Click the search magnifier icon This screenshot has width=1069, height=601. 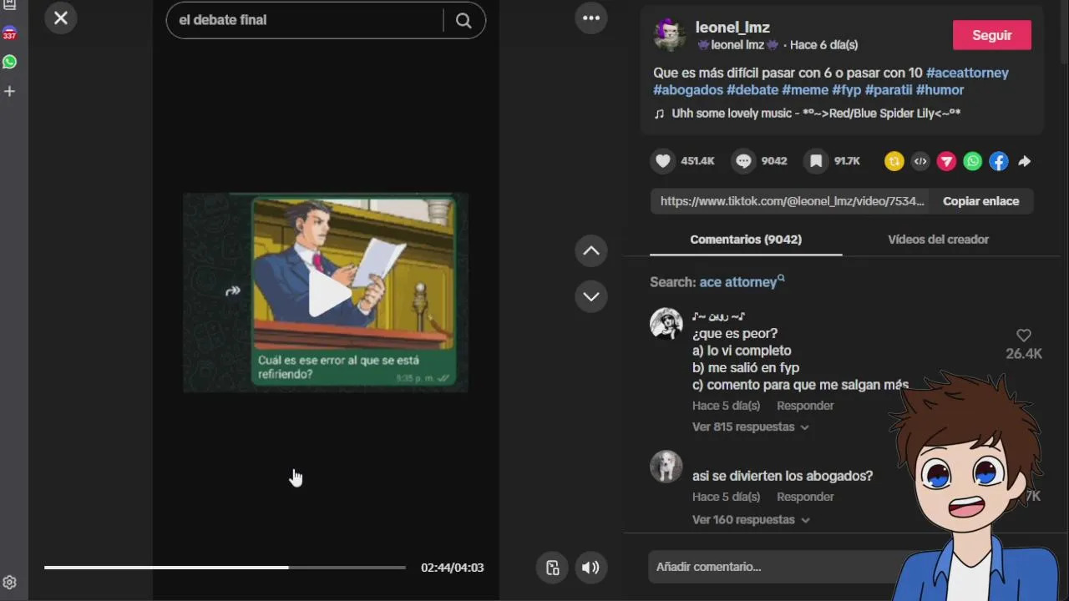pos(464,20)
